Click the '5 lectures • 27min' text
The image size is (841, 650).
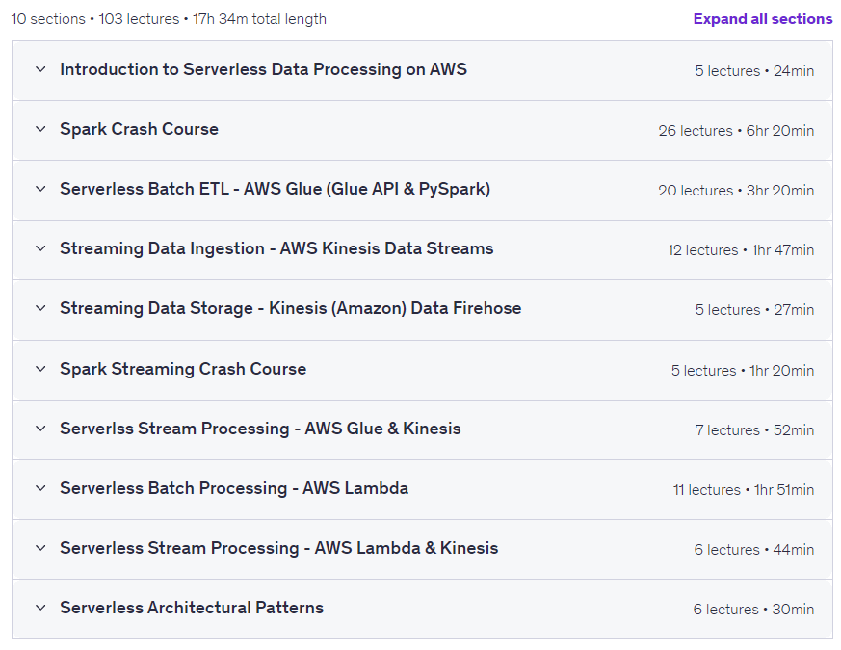[754, 310]
